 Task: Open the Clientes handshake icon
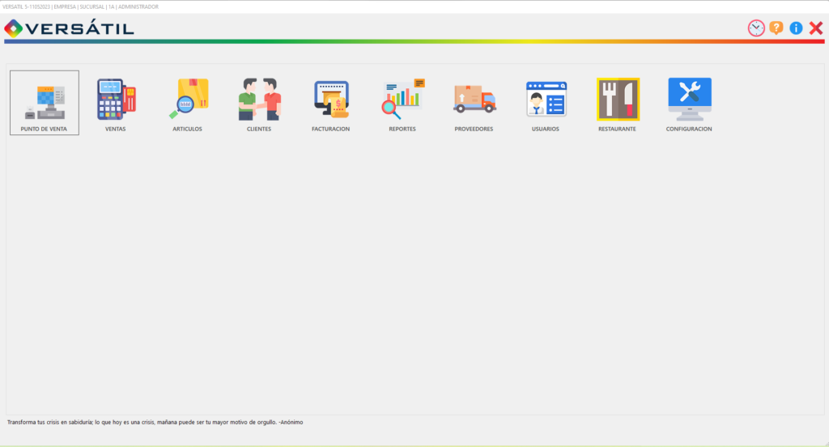259,100
